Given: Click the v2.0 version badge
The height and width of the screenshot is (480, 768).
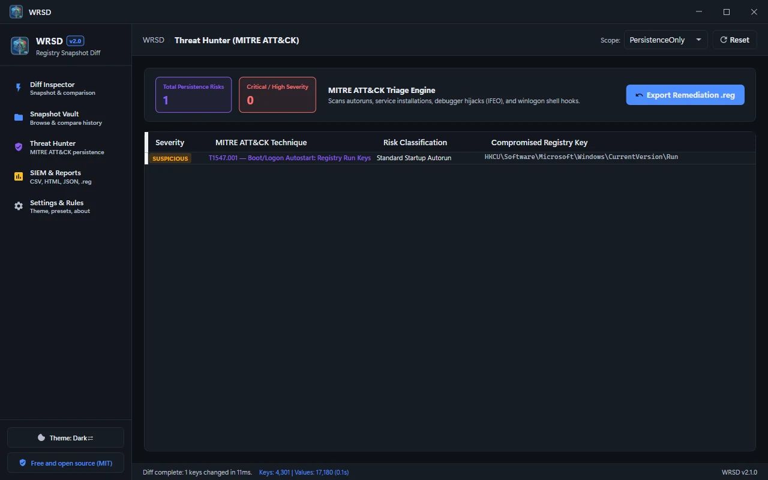Looking at the screenshot, I should click(x=76, y=41).
